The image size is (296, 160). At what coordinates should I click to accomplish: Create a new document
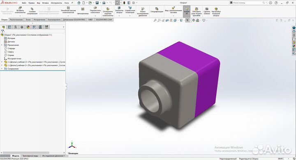(x=83, y=3)
